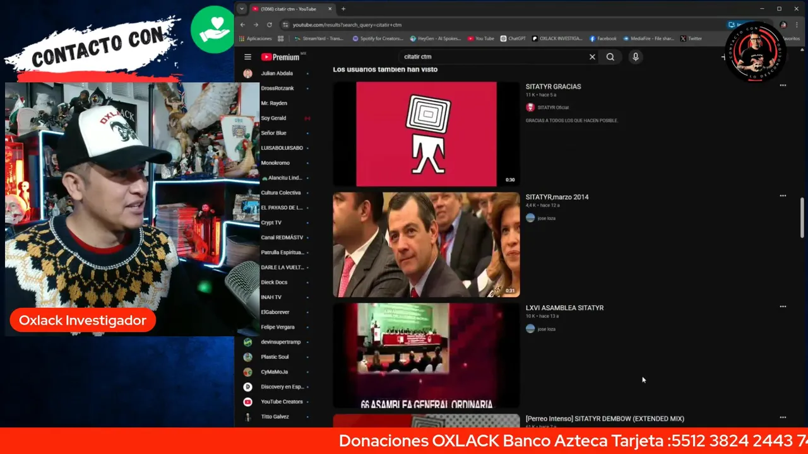Screen dimensions: 808x454
Task: Open ChatGPT bookmark
Action: pyautogui.click(x=513, y=38)
